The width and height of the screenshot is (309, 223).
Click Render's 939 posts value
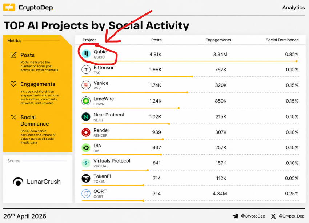point(157,132)
